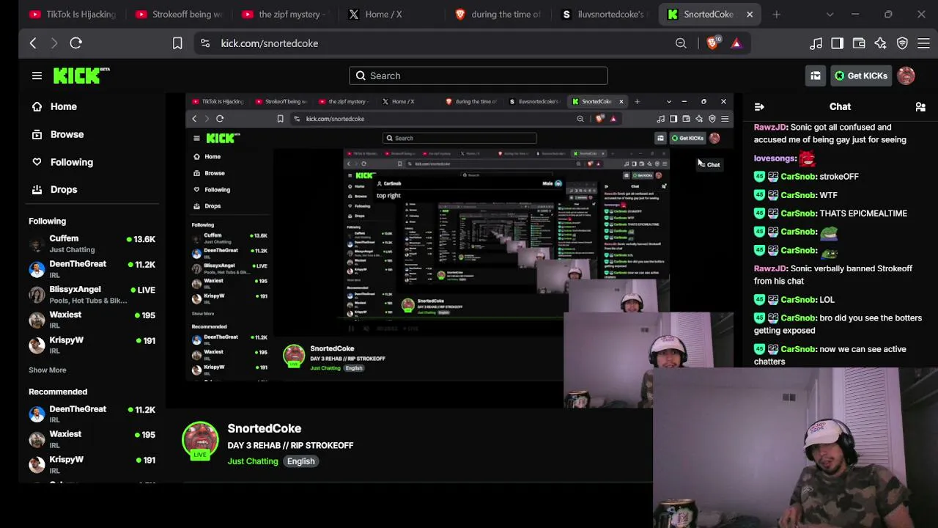Click the Just Chatting category link

253,461
